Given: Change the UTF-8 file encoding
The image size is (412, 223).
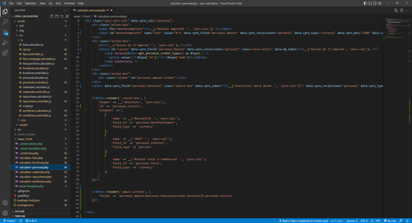Looking at the screenshot, I should (x=364, y=221).
